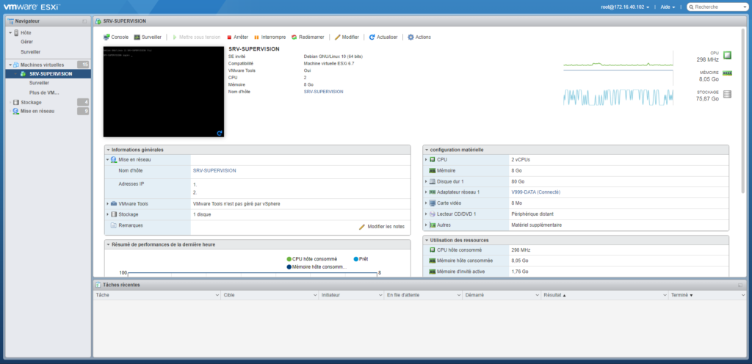Open the V999-DATA network link

pos(535,192)
